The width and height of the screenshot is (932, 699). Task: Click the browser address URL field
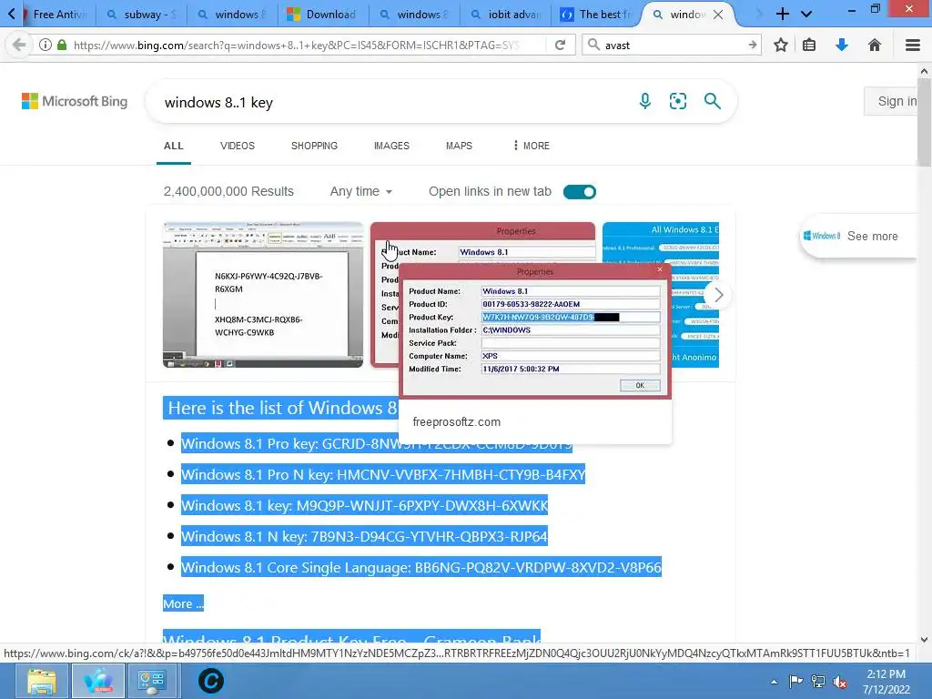298,46
